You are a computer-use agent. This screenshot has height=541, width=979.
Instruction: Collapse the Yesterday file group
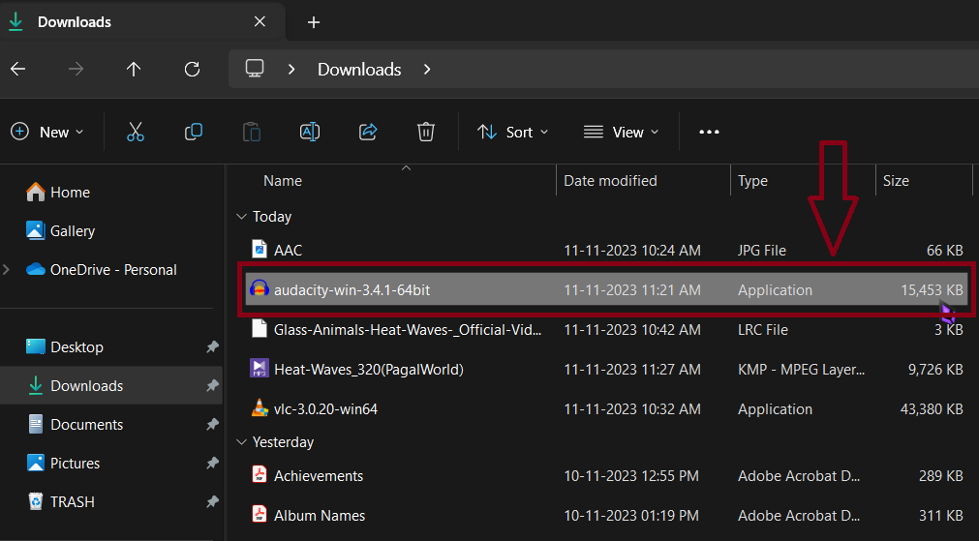click(242, 442)
